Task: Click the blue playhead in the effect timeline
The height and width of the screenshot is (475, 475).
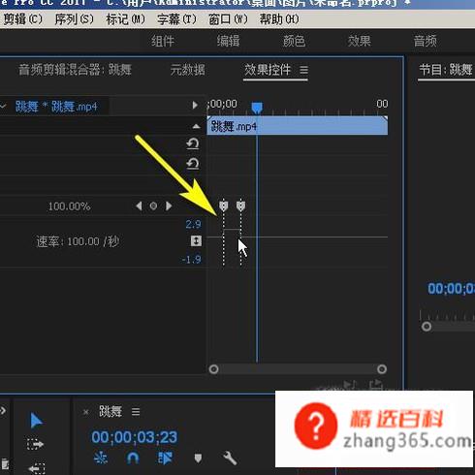Action: pyautogui.click(x=257, y=108)
